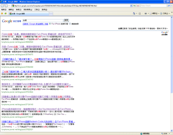Click the Google favicon in the address bar
This screenshot has height=135, width=173.
pyautogui.click(x=13, y=6)
